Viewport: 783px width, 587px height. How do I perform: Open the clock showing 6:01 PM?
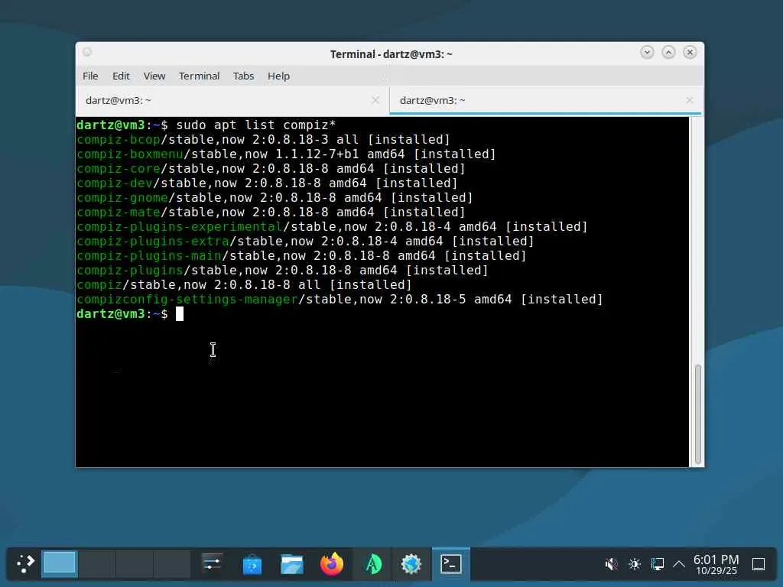pos(716,565)
